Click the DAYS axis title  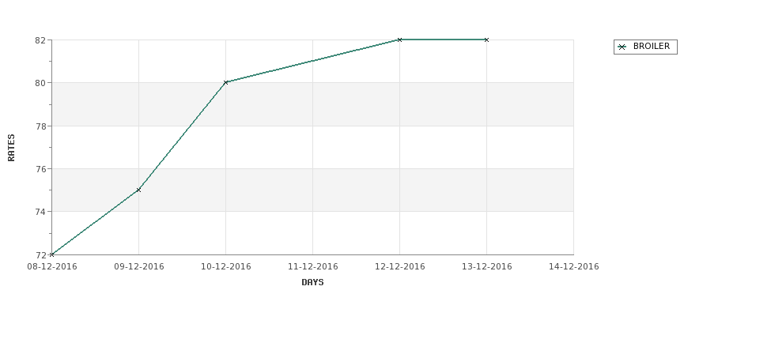click(312, 283)
